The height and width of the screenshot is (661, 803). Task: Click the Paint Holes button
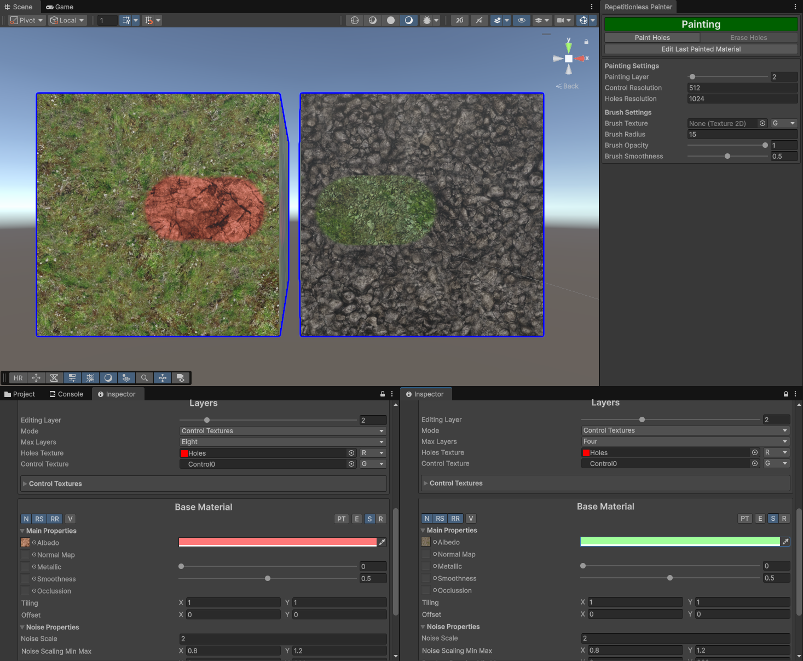(652, 38)
